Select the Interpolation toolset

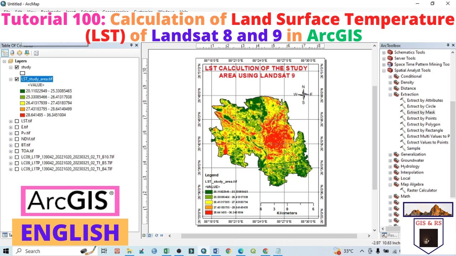412,172
